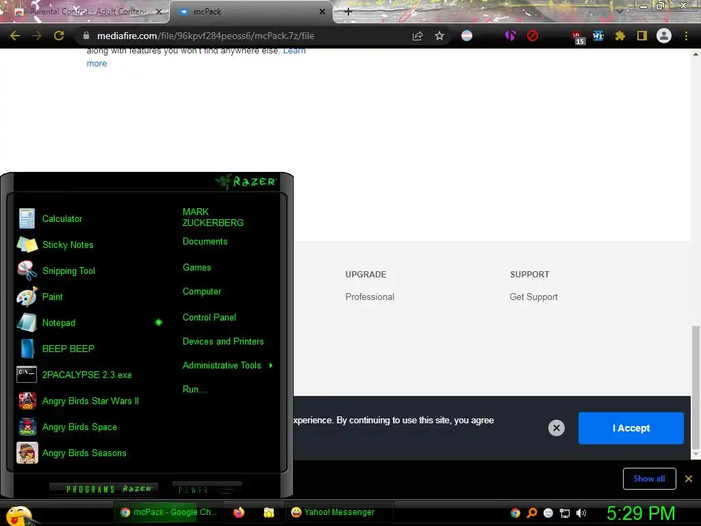This screenshot has height=526, width=701.
Task: Follow the Learn more link
Action: pos(196,57)
